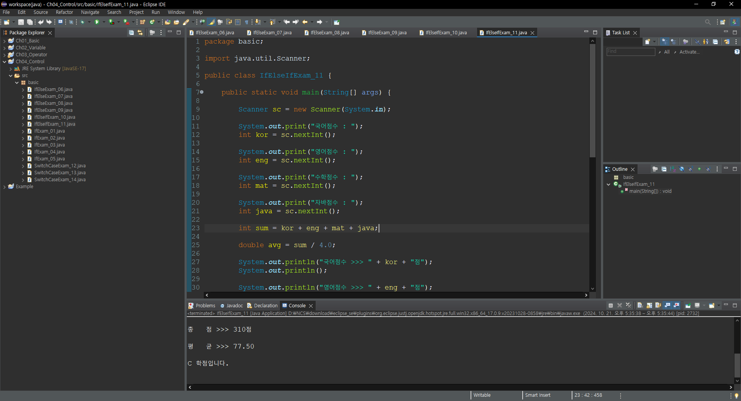This screenshot has height=401, width=741.
Task: Click the Search flashlight icon in toolbar
Action: [186, 22]
